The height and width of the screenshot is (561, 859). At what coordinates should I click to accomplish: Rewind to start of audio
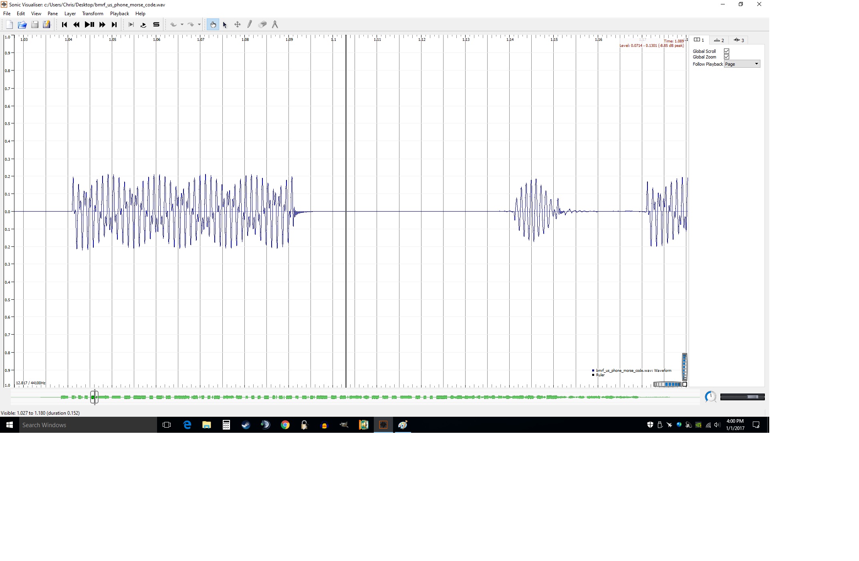coord(64,24)
